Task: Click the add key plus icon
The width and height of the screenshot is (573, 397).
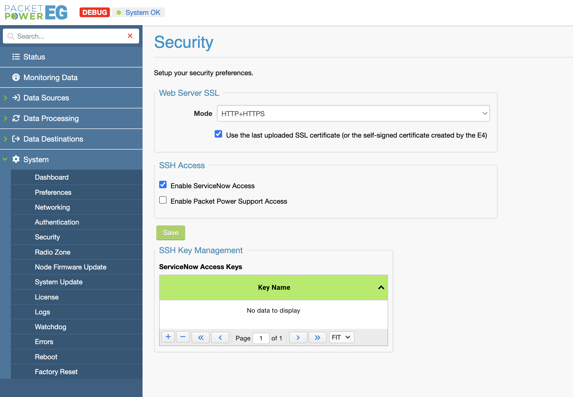Action: (168, 337)
